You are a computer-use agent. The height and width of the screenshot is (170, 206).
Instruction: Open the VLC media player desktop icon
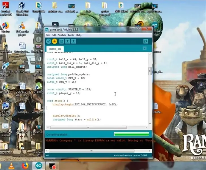[x=22, y=29]
